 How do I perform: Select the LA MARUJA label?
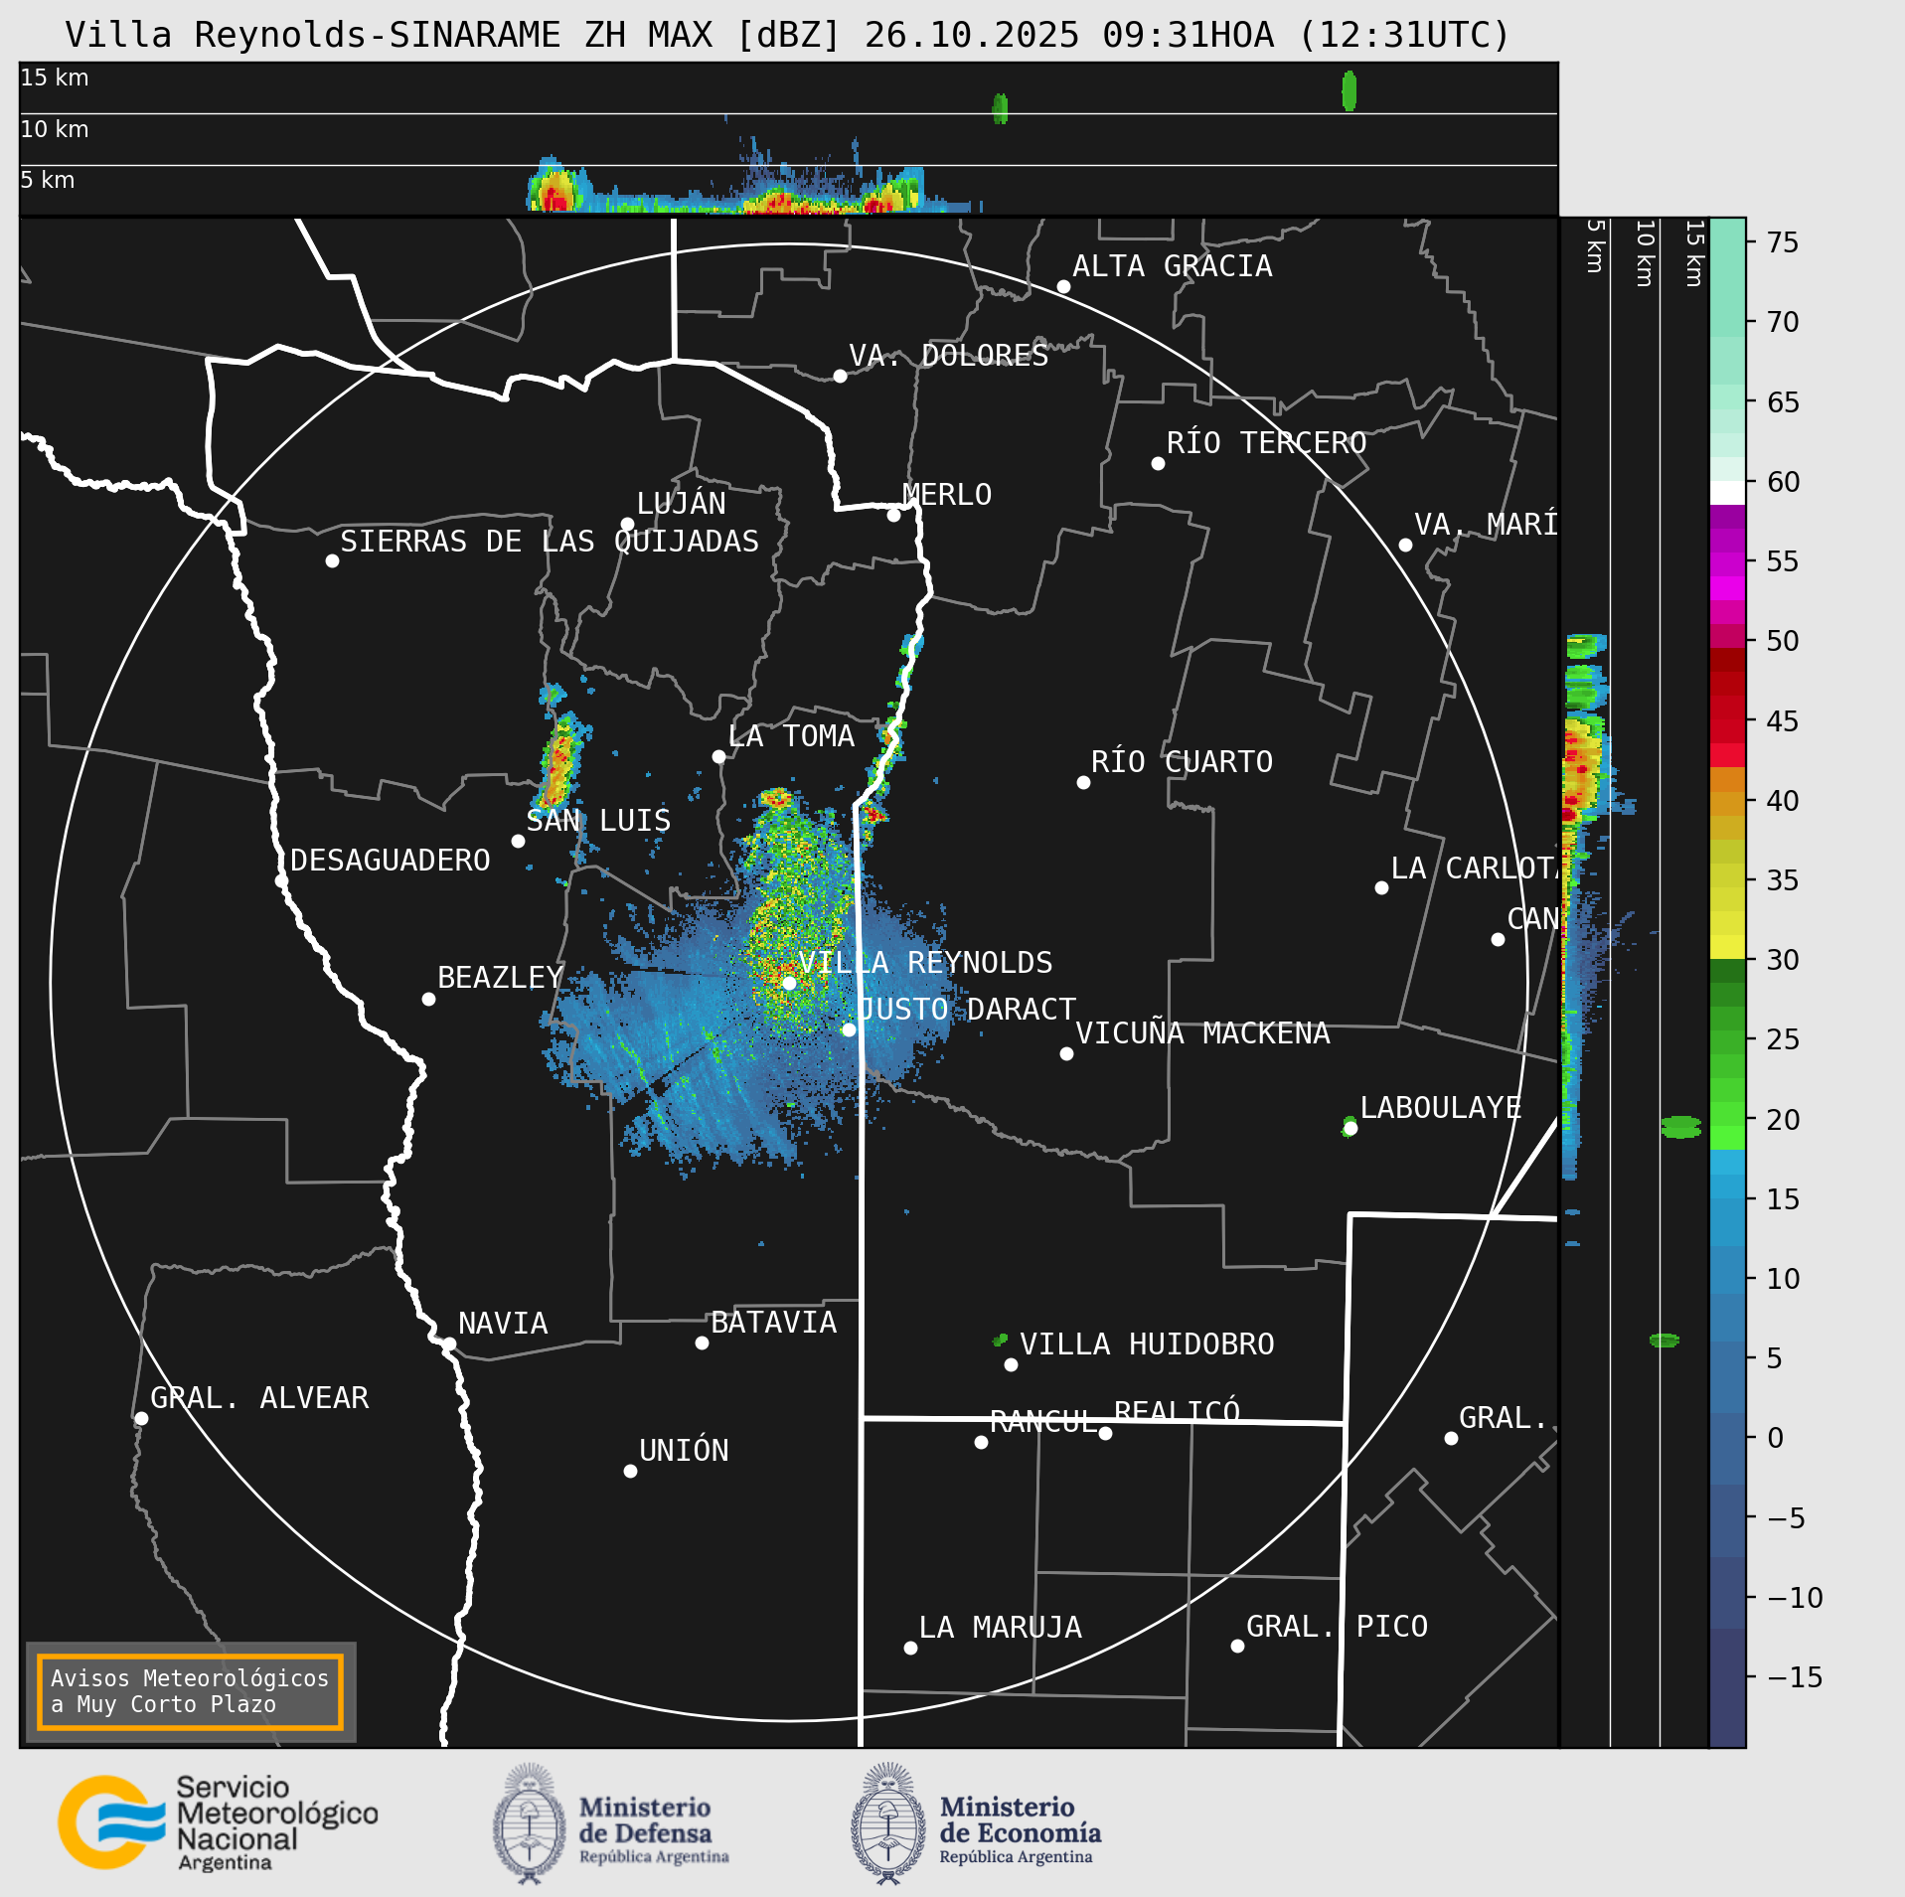[1001, 1628]
